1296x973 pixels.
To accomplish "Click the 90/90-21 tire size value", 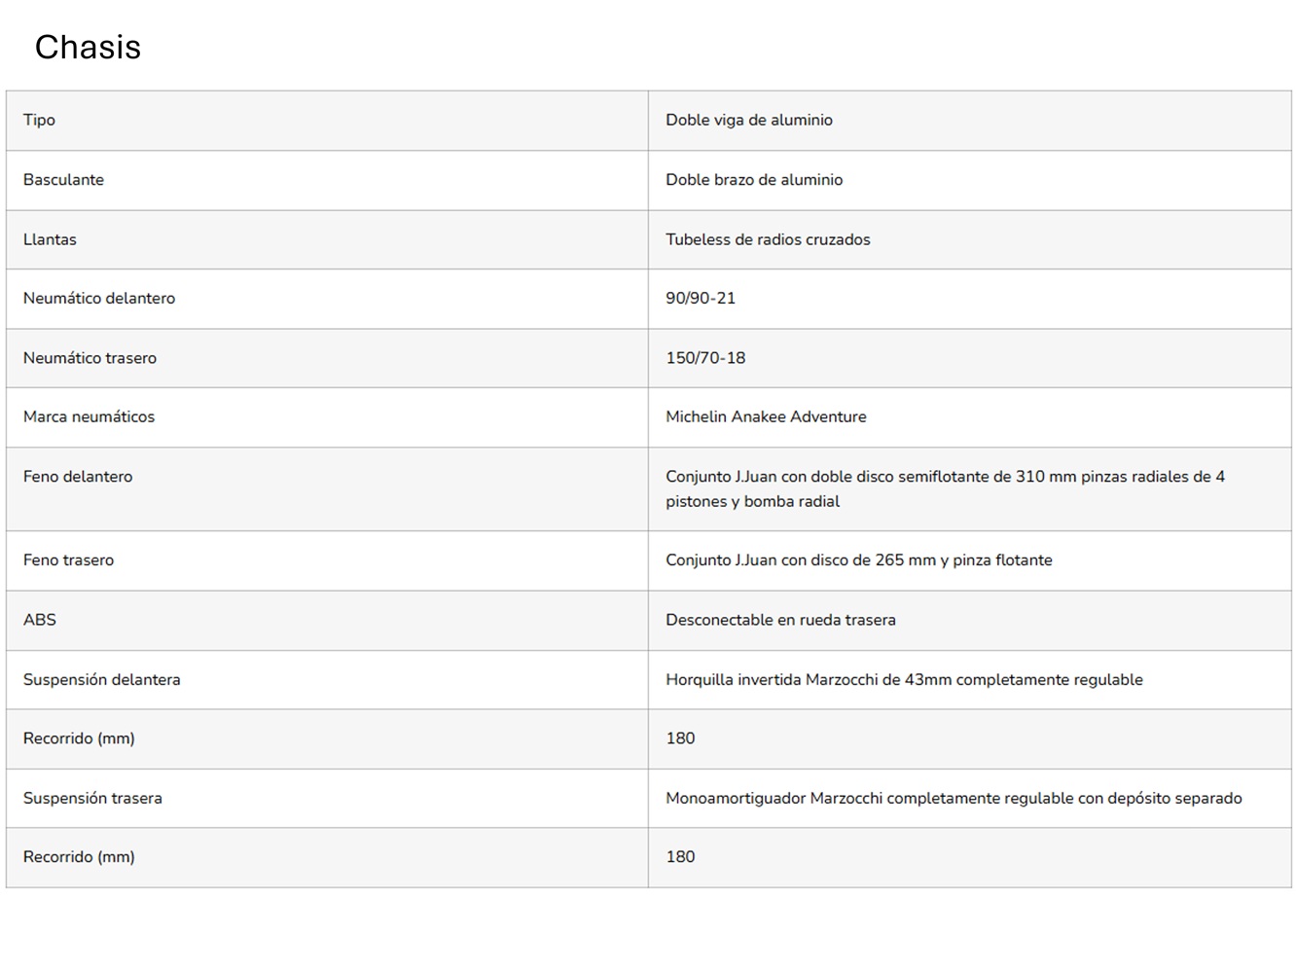I will tap(701, 299).
